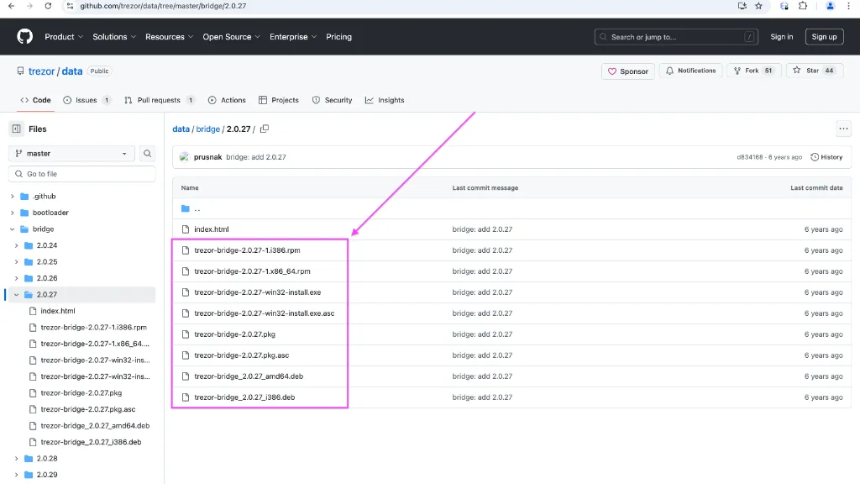Expand the bootloader folder in tree
The image size is (860, 484).
pos(12,213)
